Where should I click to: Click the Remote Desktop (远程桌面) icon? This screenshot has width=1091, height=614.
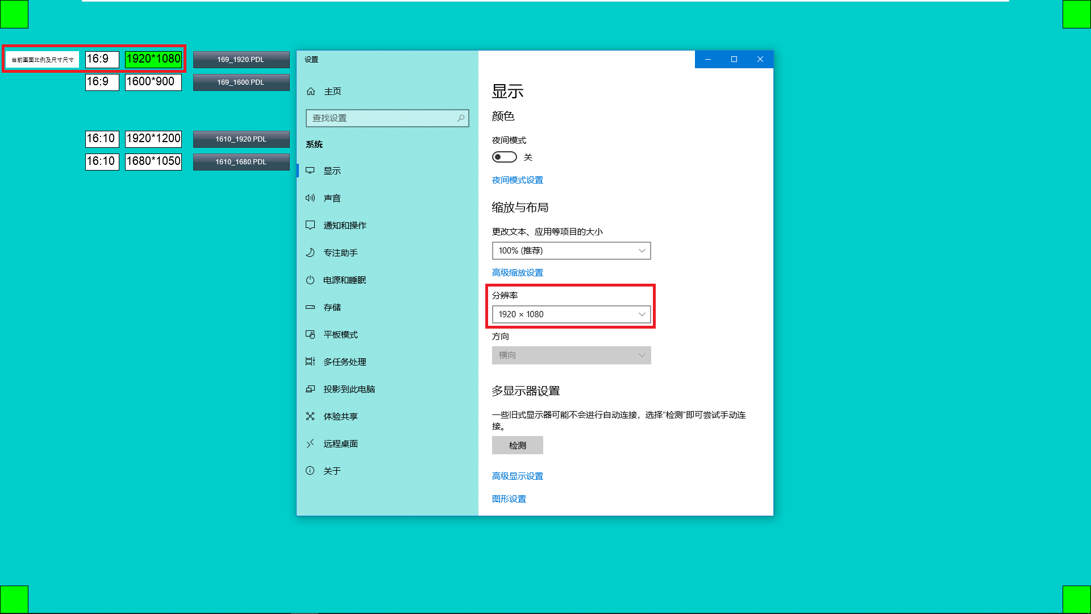(310, 443)
